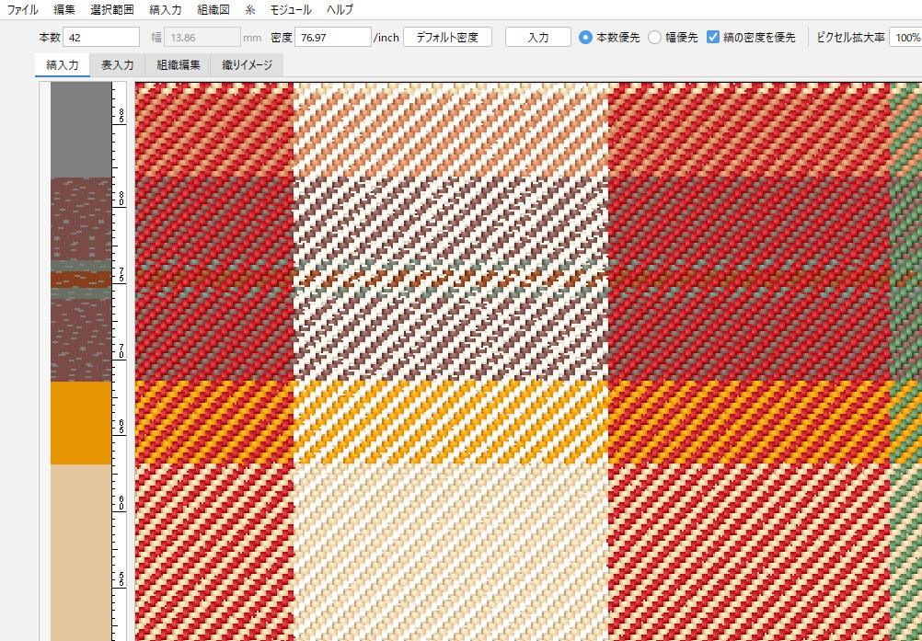Open the 編集 menu
The image size is (922, 641).
(x=64, y=10)
